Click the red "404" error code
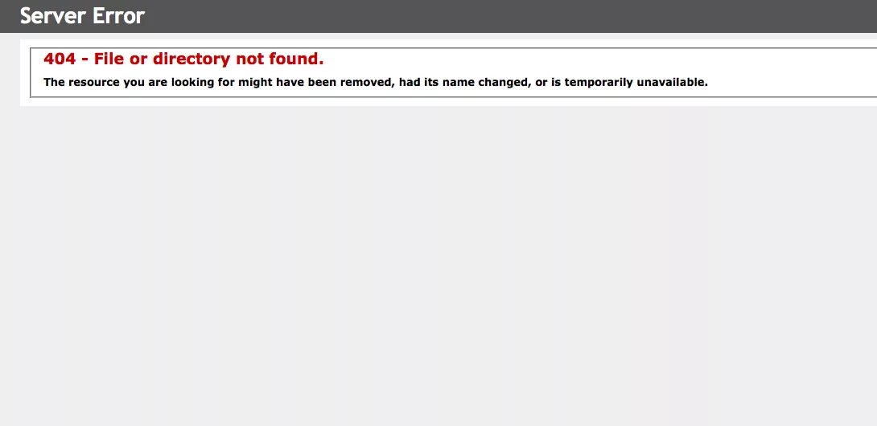This screenshot has width=877, height=426. (60, 59)
